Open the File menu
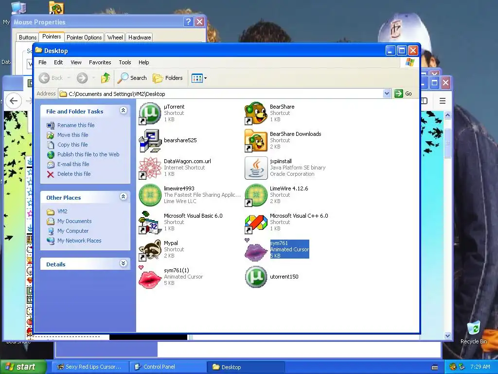The image size is (498, 374). (x=42, y=62)
